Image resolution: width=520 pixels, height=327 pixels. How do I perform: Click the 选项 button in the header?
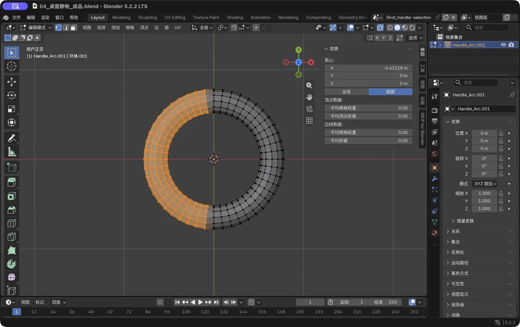pyautogui.click(x=415, y=38)
